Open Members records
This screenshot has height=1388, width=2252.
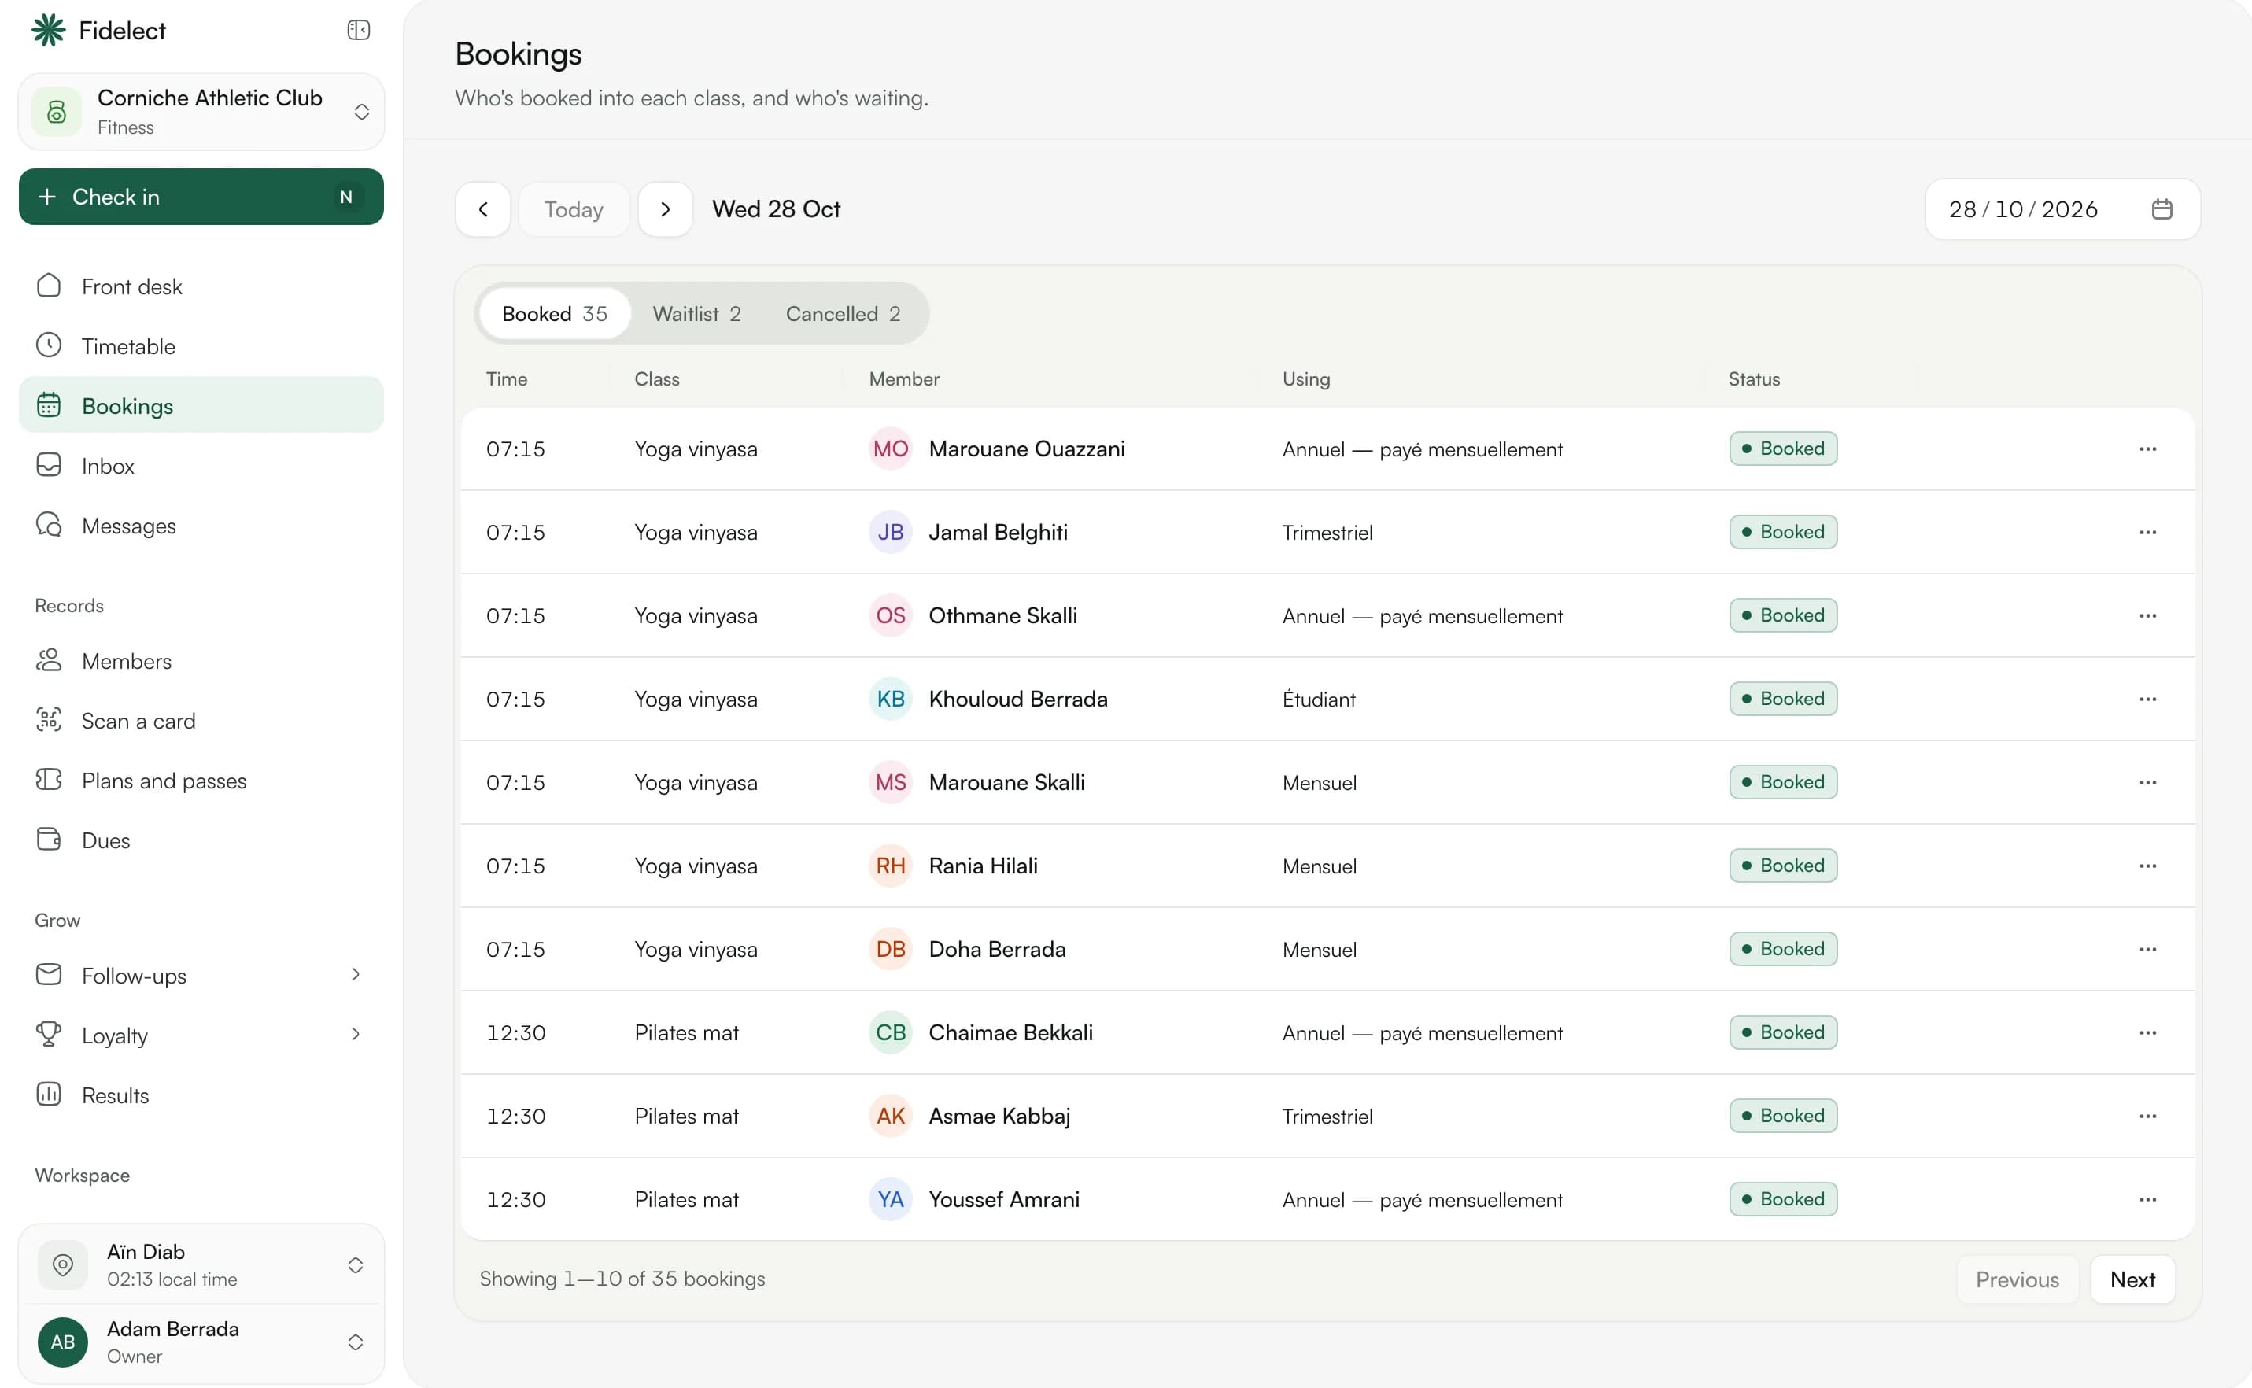pos(201,661)
